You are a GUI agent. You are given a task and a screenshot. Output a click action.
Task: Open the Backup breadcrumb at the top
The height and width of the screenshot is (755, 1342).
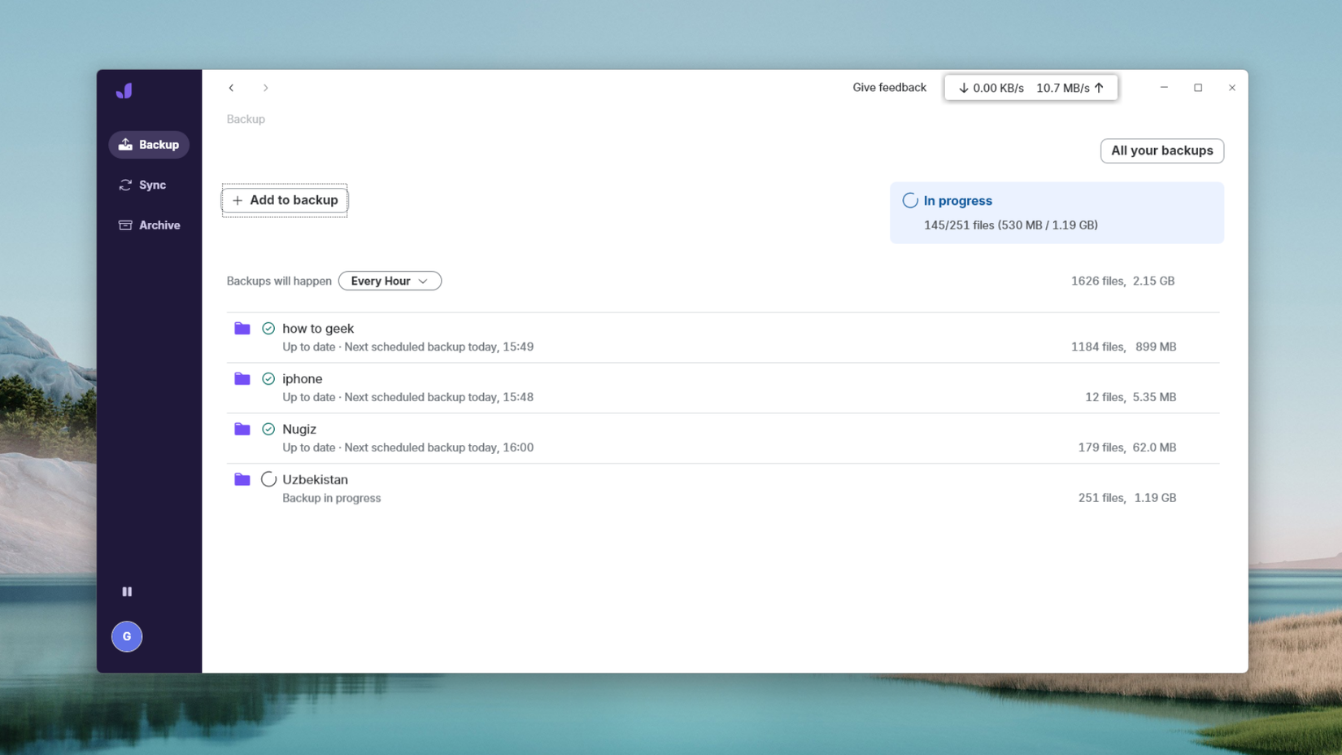[246, 119]
